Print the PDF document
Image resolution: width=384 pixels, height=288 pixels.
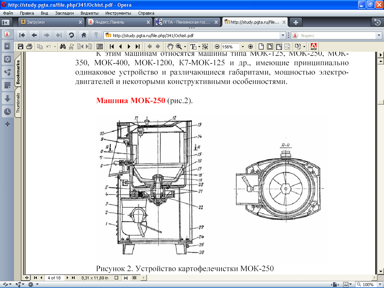(x=29, y=46)
